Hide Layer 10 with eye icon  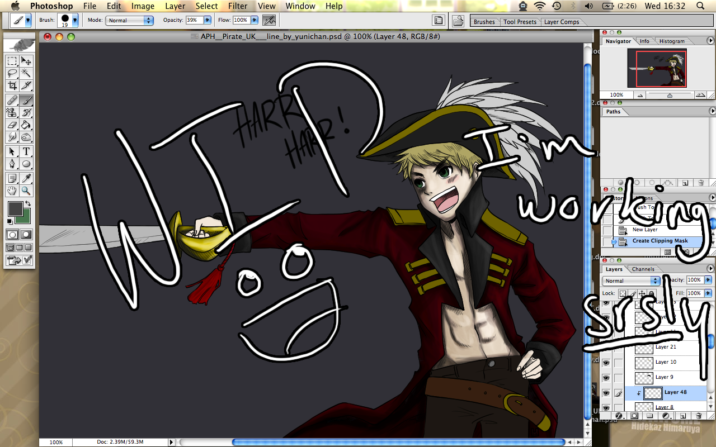(606, 362)
